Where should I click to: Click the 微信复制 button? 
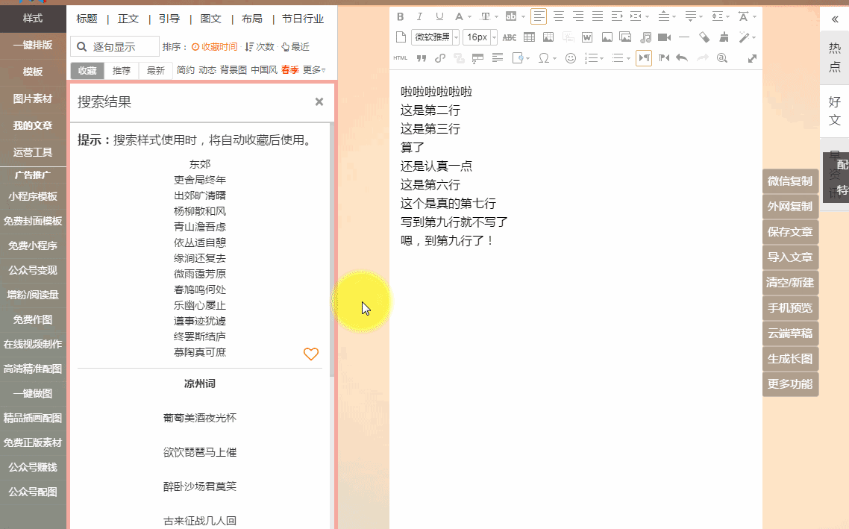click(x=790, y=181)
